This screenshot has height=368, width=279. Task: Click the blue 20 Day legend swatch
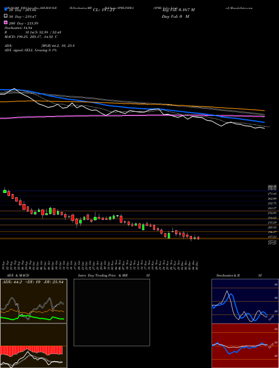[x=6, y=9]
